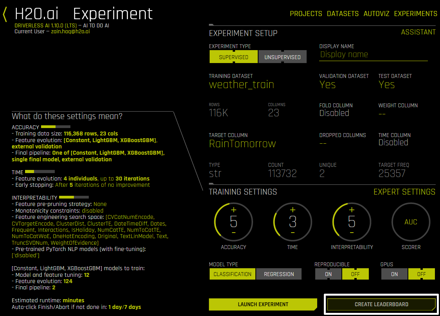
Task: Open the weather_train training dataset selector
Action: pyautogui.click(x=241, y=85)
